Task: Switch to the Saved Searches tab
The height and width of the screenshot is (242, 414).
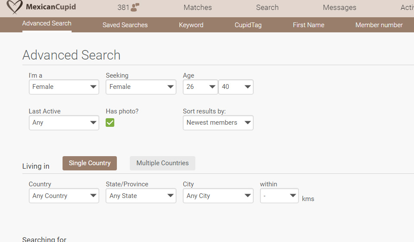Action: coord(125,25)
